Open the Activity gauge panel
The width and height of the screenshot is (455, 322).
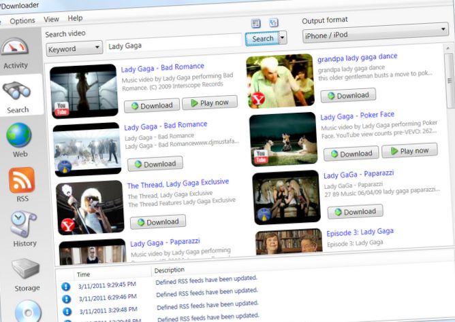pos(15,53)
